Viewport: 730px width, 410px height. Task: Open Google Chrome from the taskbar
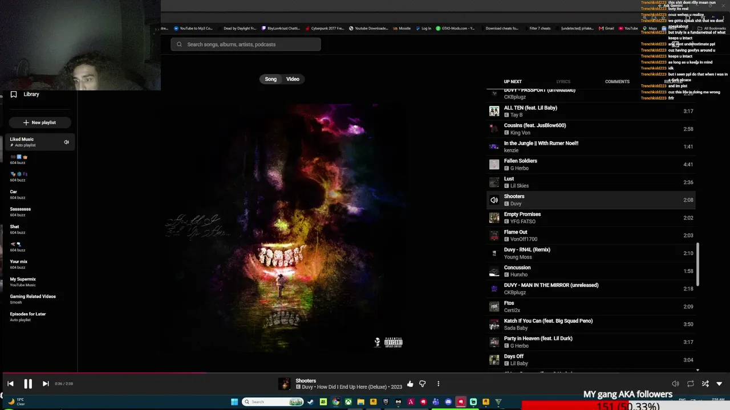click(x=336, y=402)
